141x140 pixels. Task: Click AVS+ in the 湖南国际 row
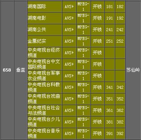tap(69, 7)
